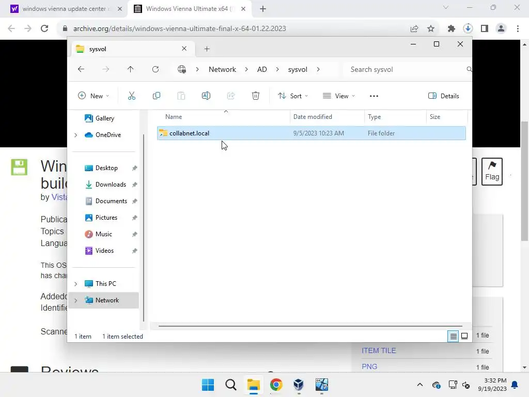The image size is (529, 397).
Task: Click the Network breadcrumb segment
Action: [222, 69]
